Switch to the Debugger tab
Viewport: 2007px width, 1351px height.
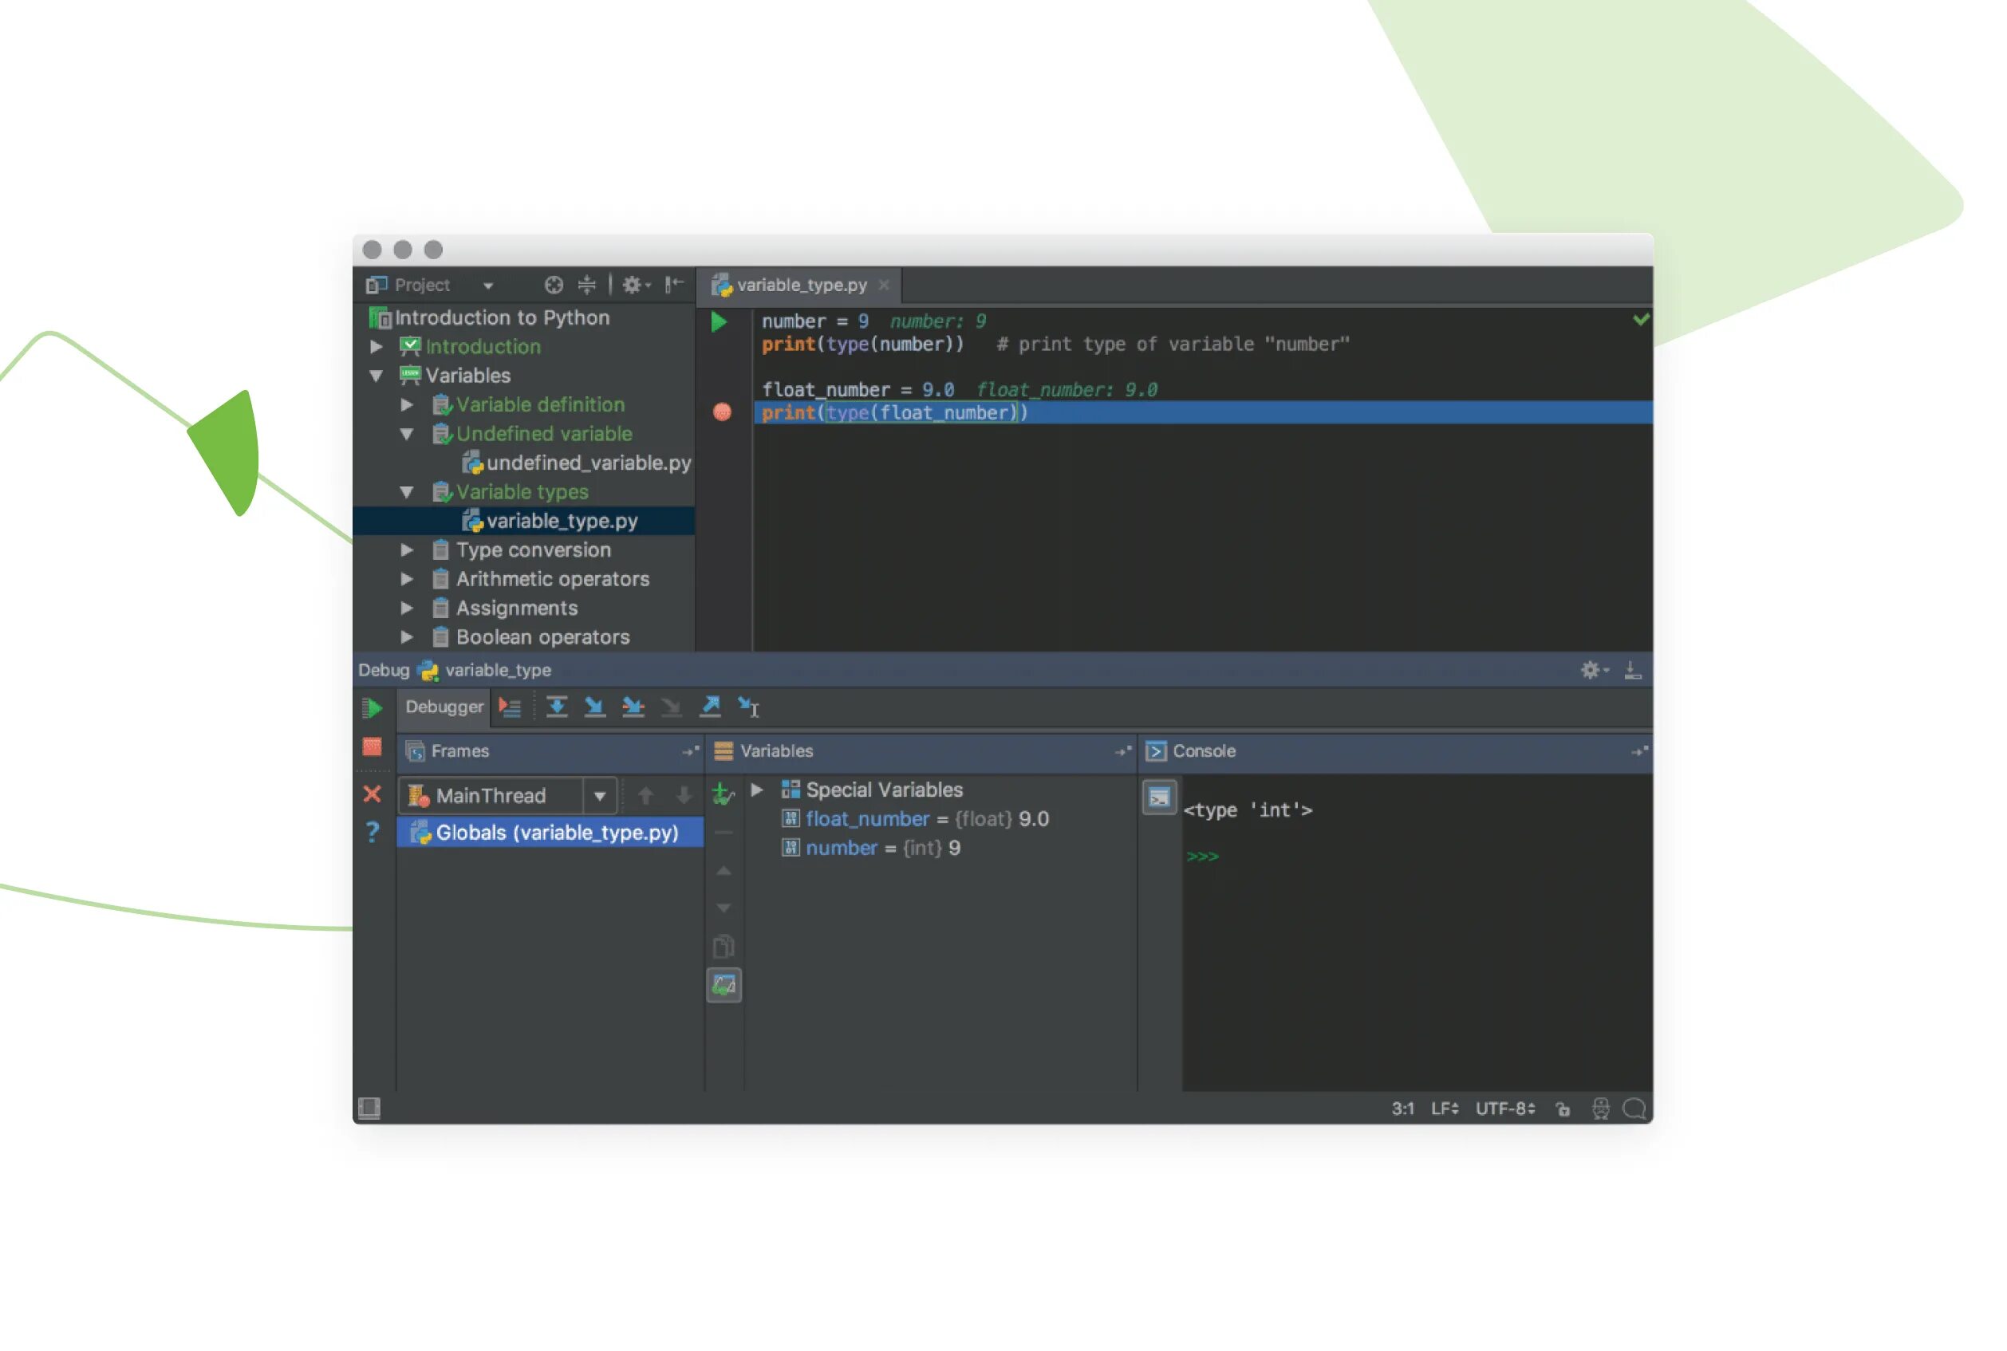coord(444,707)
